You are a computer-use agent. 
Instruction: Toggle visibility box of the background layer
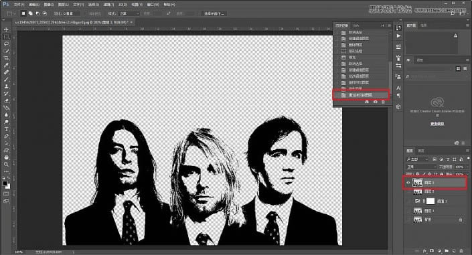pyautogui.click(x=408, y=220)
